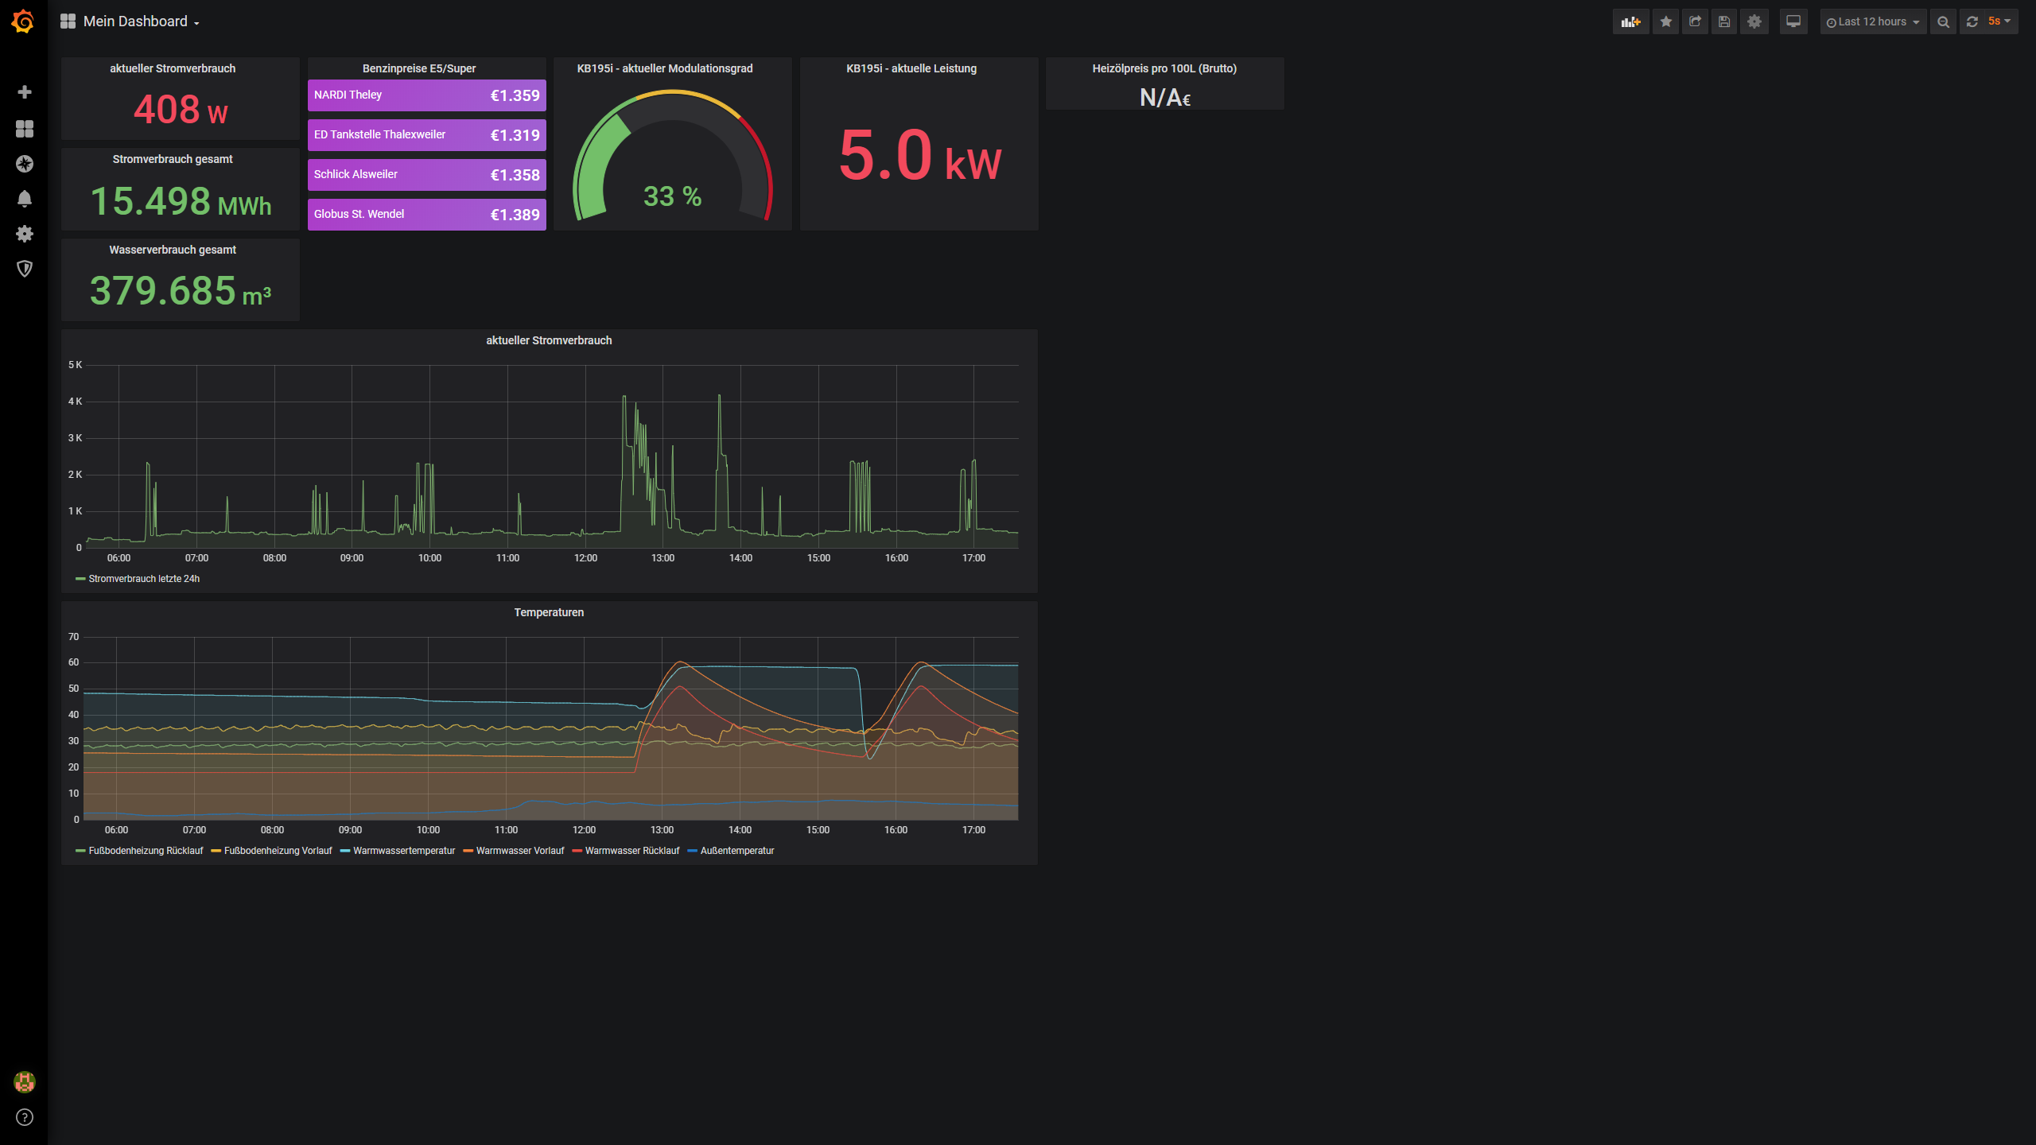The height and width of the screenshot is (1145, 2036).
Task: Open the aktueller Stromverbrauch stat panel title menu
Action: click(173, 68)
